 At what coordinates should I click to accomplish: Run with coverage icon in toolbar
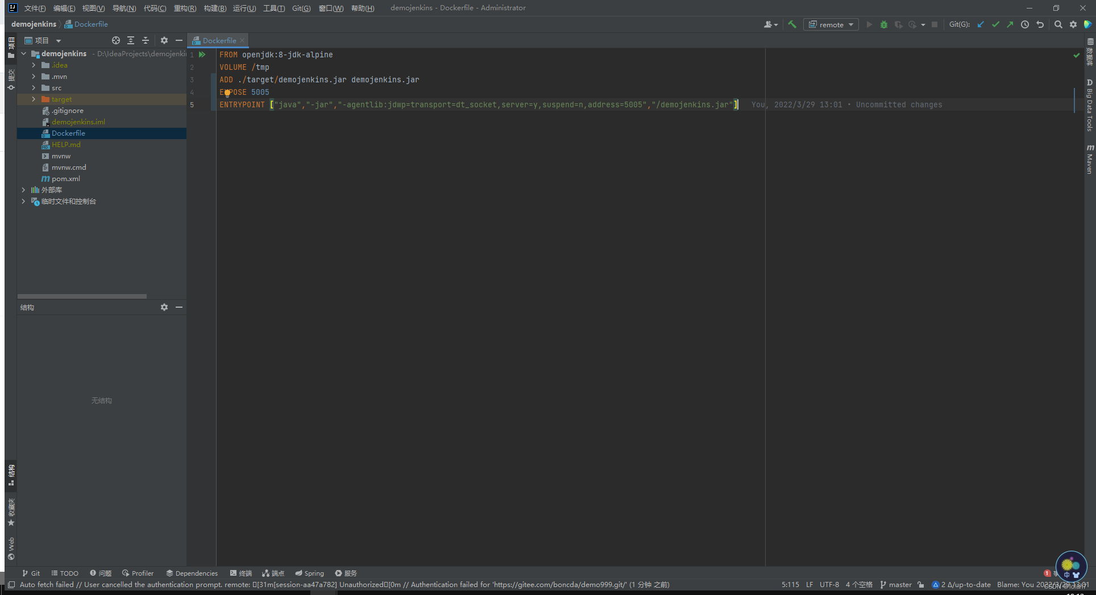(x=898, y=24)
